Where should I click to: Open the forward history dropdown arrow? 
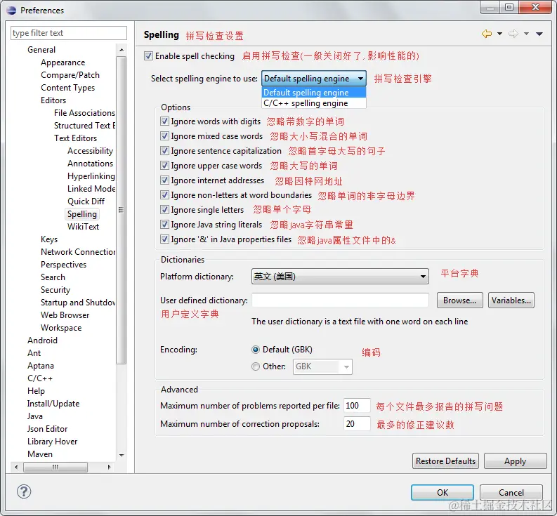point(527,34)
